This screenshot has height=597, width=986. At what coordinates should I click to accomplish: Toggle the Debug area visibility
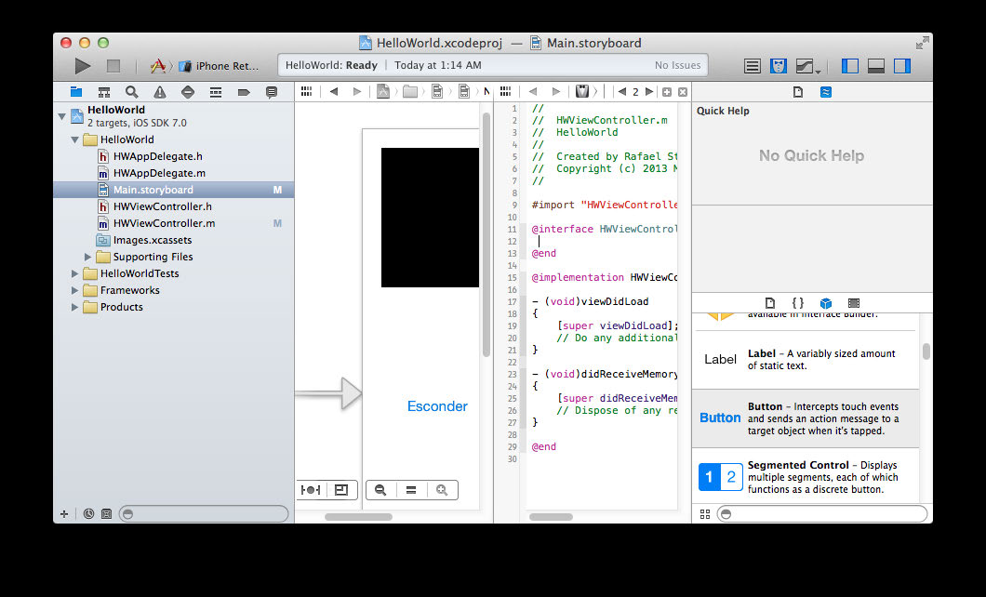[x=876, y=66]
